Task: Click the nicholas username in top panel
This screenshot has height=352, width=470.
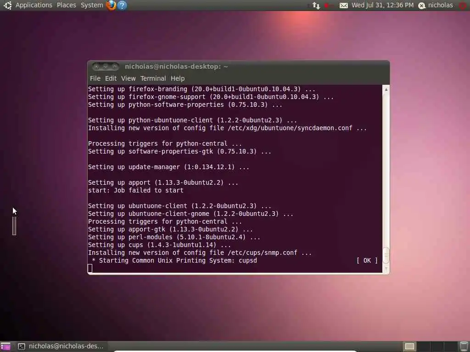Action: click(440, 5)
